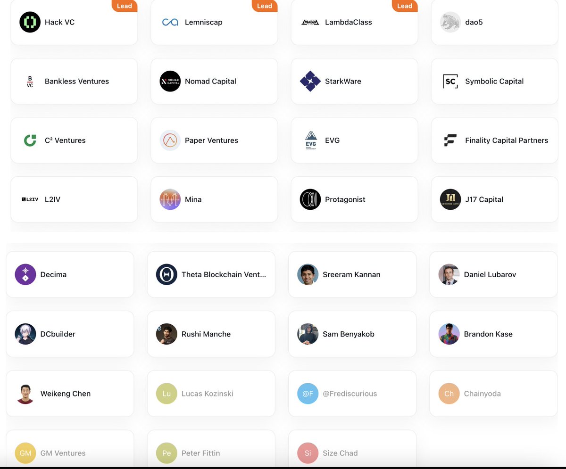
Task: Select Finality Capital Partners name text
Action: pyautogui.click(x=507, y=140)
